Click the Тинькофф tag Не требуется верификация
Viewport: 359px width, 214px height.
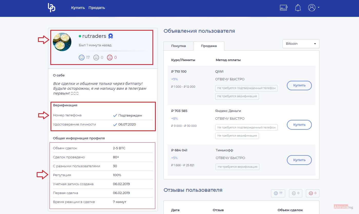(x=237, y=167)
